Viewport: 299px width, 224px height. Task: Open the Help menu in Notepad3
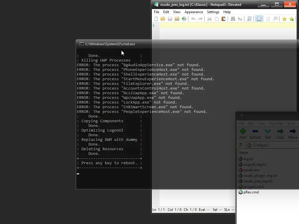227,12
